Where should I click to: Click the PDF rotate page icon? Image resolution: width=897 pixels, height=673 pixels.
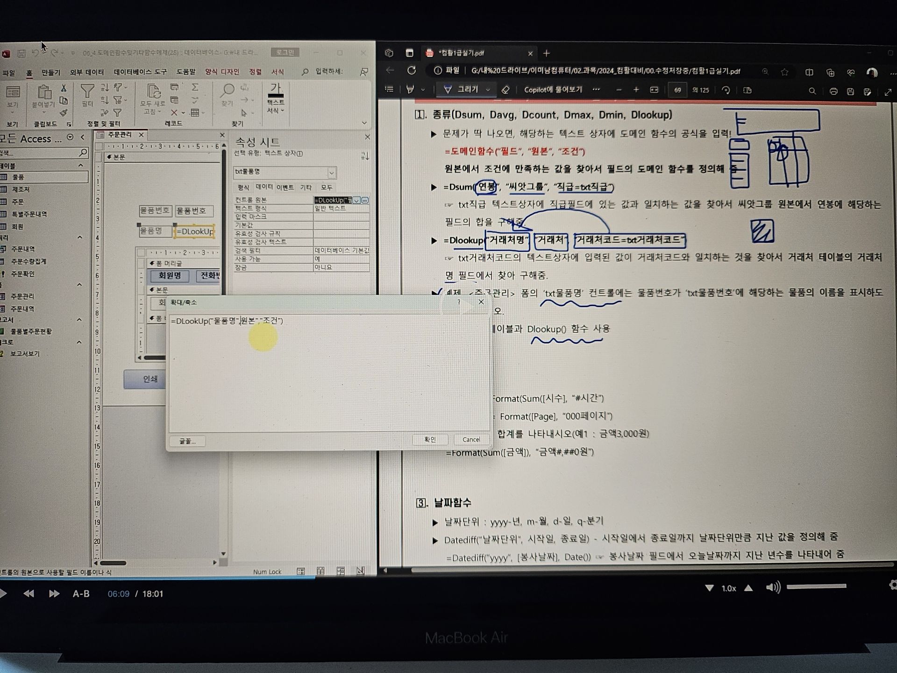726,90
